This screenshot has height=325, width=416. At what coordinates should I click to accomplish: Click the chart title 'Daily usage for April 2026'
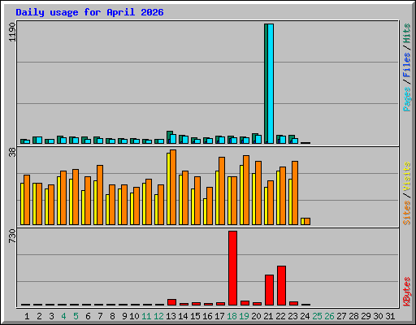(89, 12)
